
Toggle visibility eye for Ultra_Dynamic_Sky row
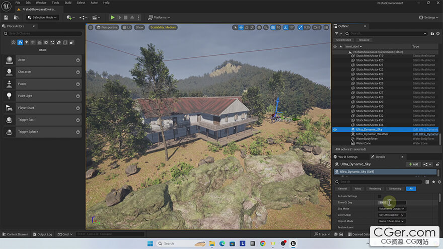click(x=335, y=130)
